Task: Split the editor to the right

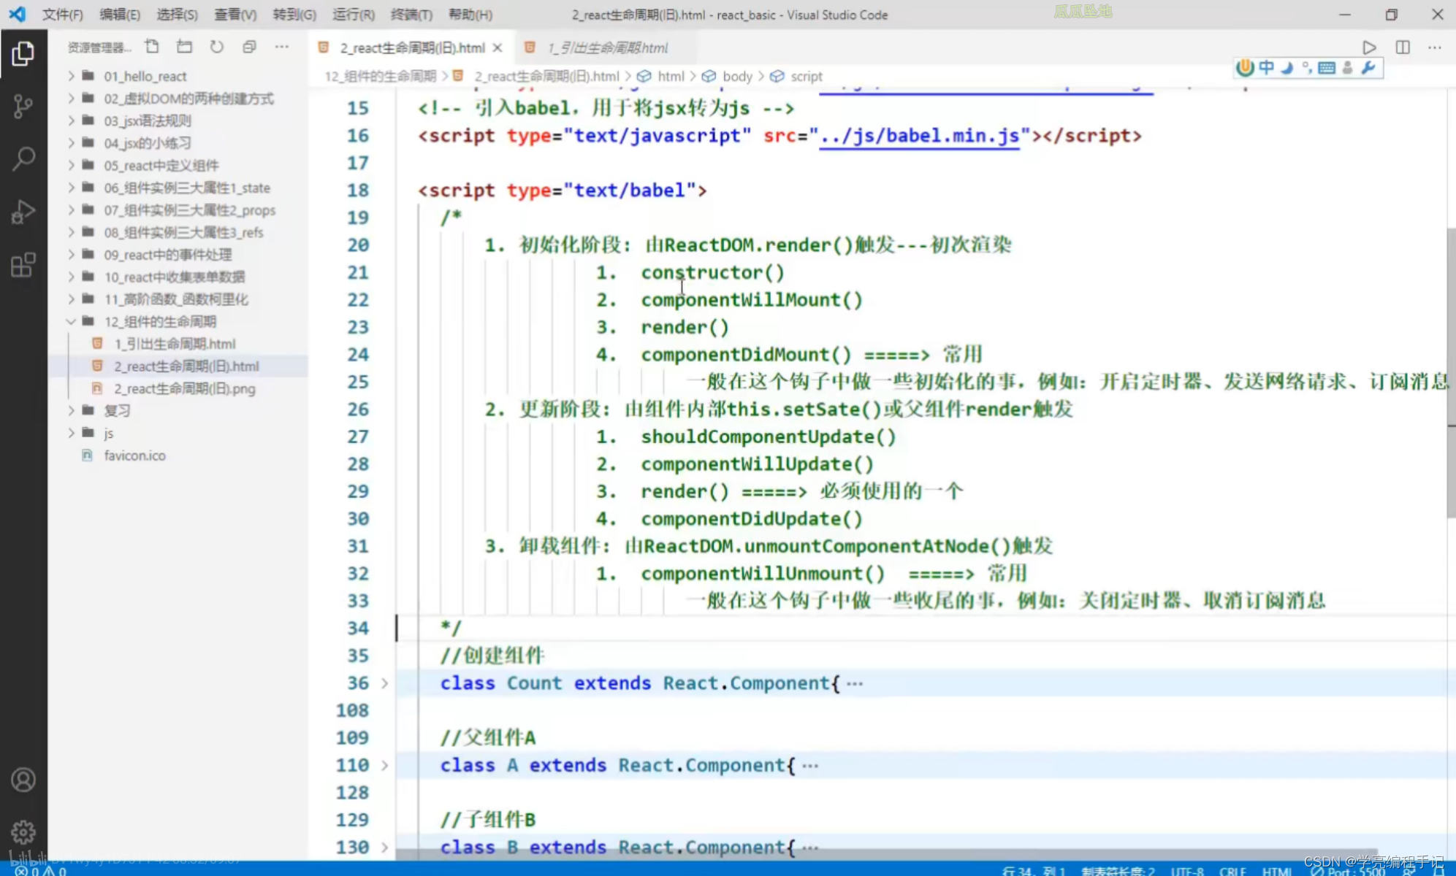Action: tap(1403, 47)
